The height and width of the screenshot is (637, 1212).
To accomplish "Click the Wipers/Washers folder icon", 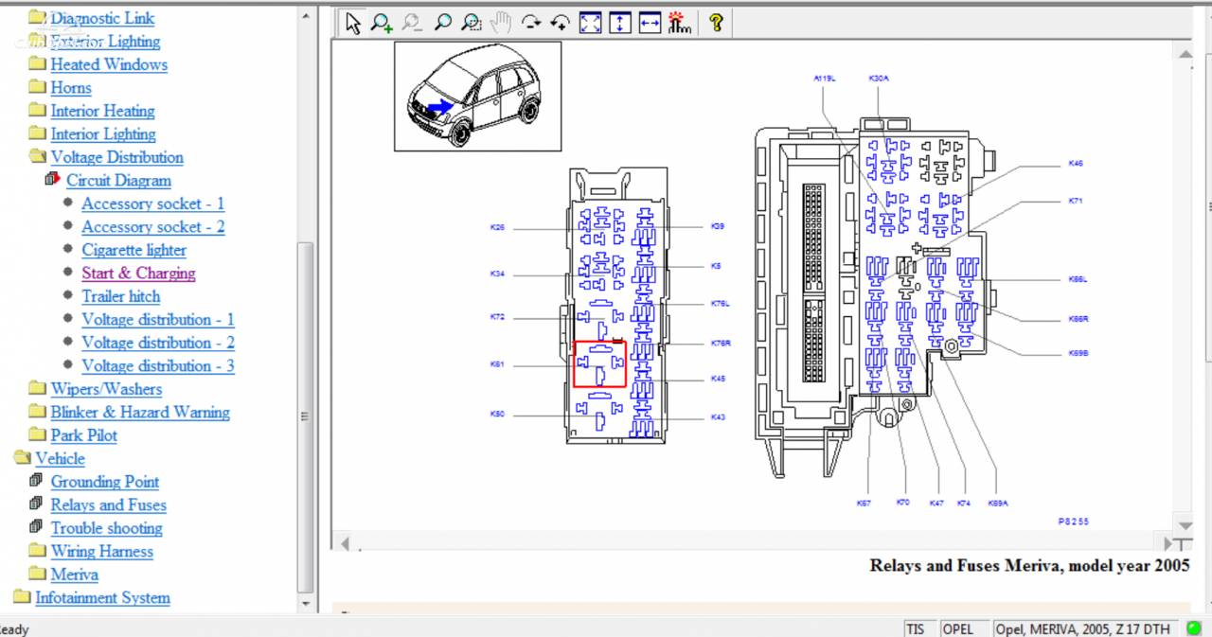I will (x=37, y=388).
